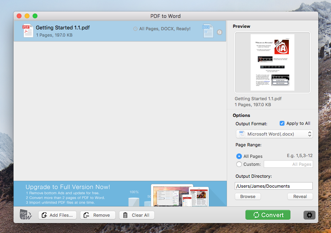
Task: Click the PDF page preview thumbnail
Action: (273, 62)
